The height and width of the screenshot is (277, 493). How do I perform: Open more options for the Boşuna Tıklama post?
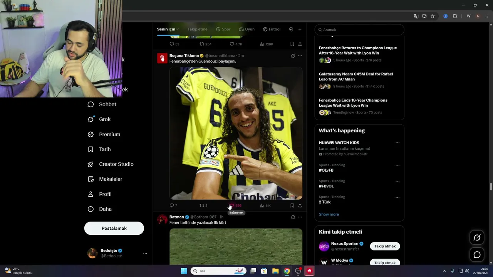[300, 56]
